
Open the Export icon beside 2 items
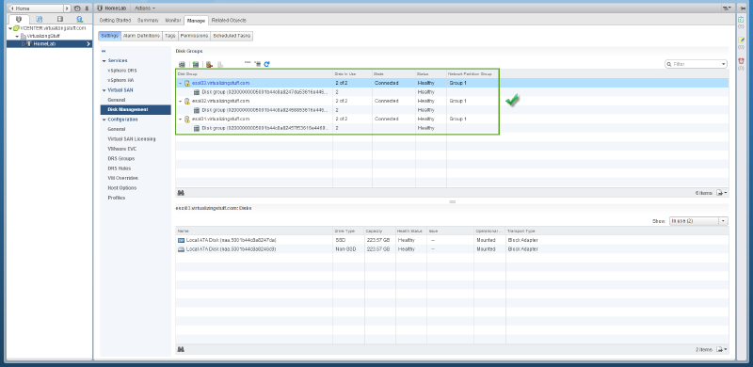[721, 350]
